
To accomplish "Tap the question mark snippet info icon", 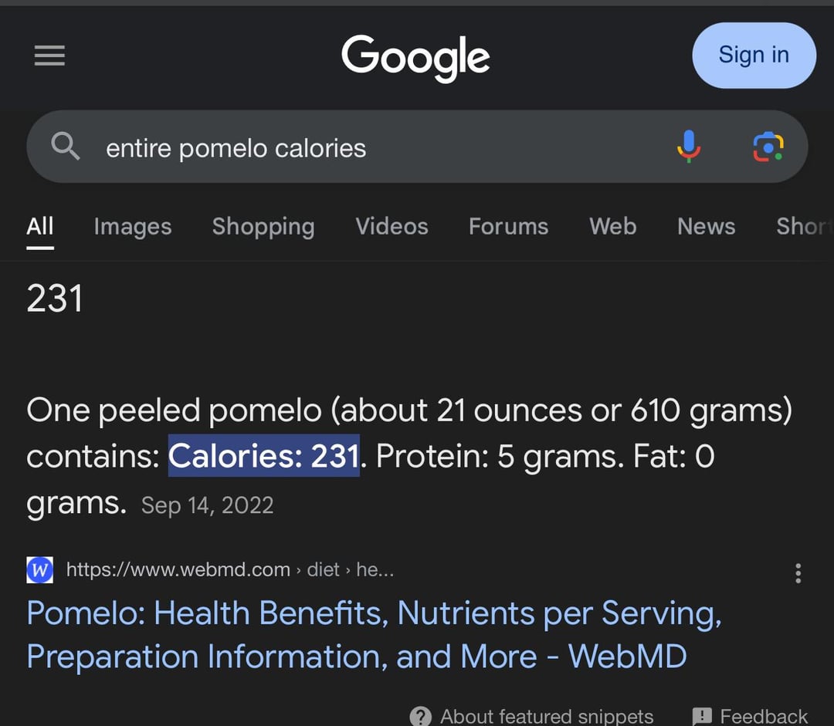I will (x=421, y=717).
